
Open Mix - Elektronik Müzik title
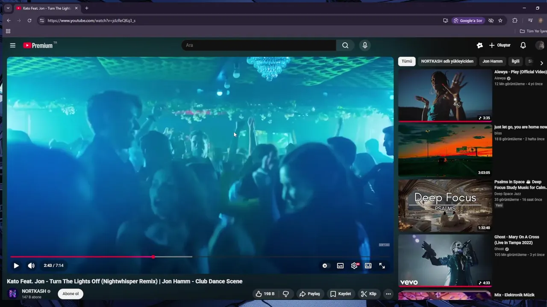click(x=515, y=295)
